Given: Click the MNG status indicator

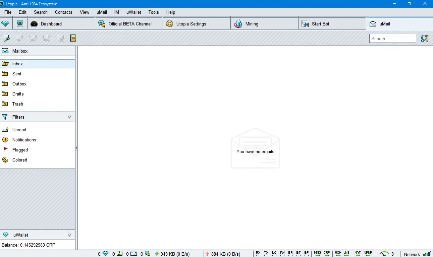Looking at the screenshot, I should tap(317, 254).
